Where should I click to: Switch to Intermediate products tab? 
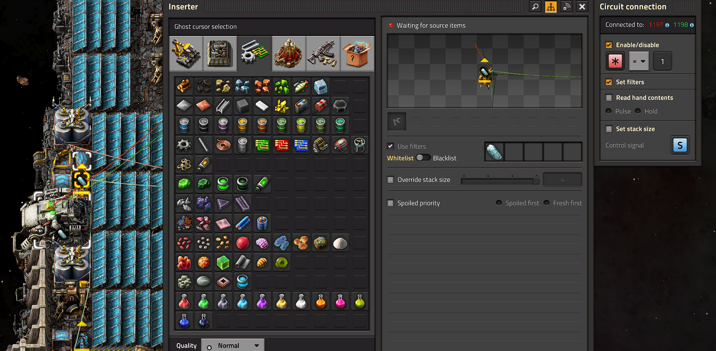coord(254,53)
